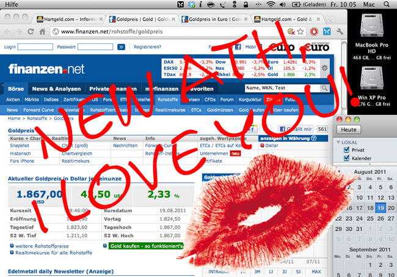397x277 pixels.
Task: Open the Hilfe menu
Action: click(12, 4)
